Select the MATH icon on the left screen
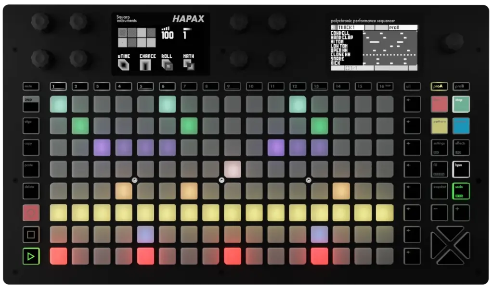This screenshot has width=493, height=289. coord(189,65)
